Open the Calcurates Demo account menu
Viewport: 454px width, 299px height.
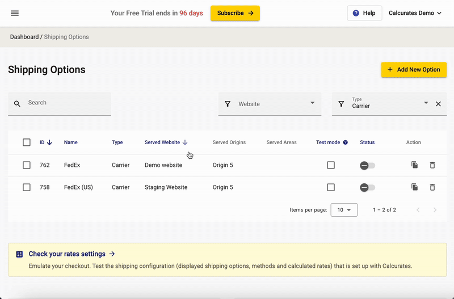[x=415, y=13]
